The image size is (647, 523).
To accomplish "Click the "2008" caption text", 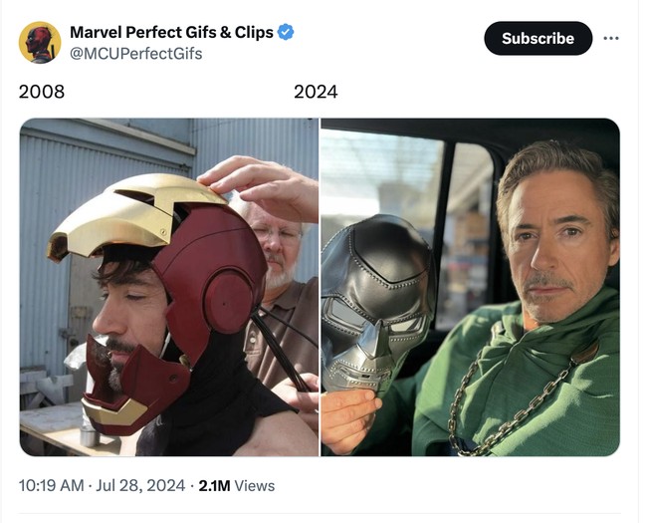I will pos(42,92).
